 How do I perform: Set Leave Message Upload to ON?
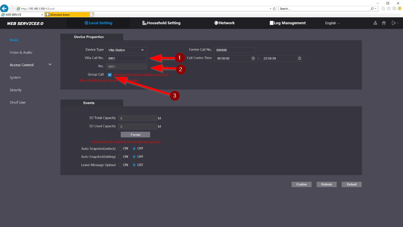click(120, 165)
